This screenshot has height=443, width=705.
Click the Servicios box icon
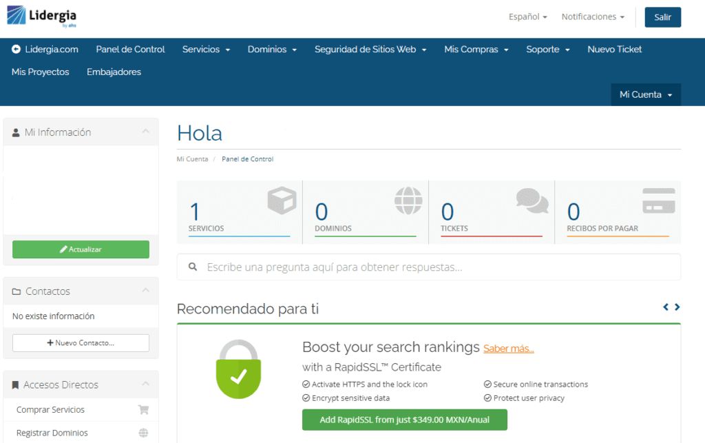click(x=282, y=200)
